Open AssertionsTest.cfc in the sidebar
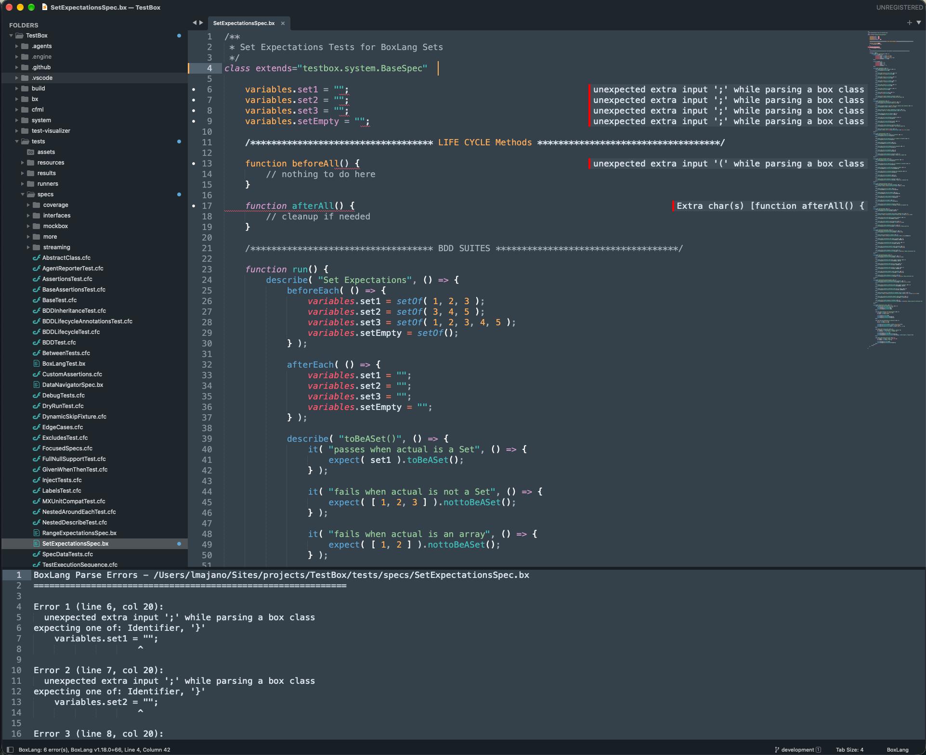 67,279
